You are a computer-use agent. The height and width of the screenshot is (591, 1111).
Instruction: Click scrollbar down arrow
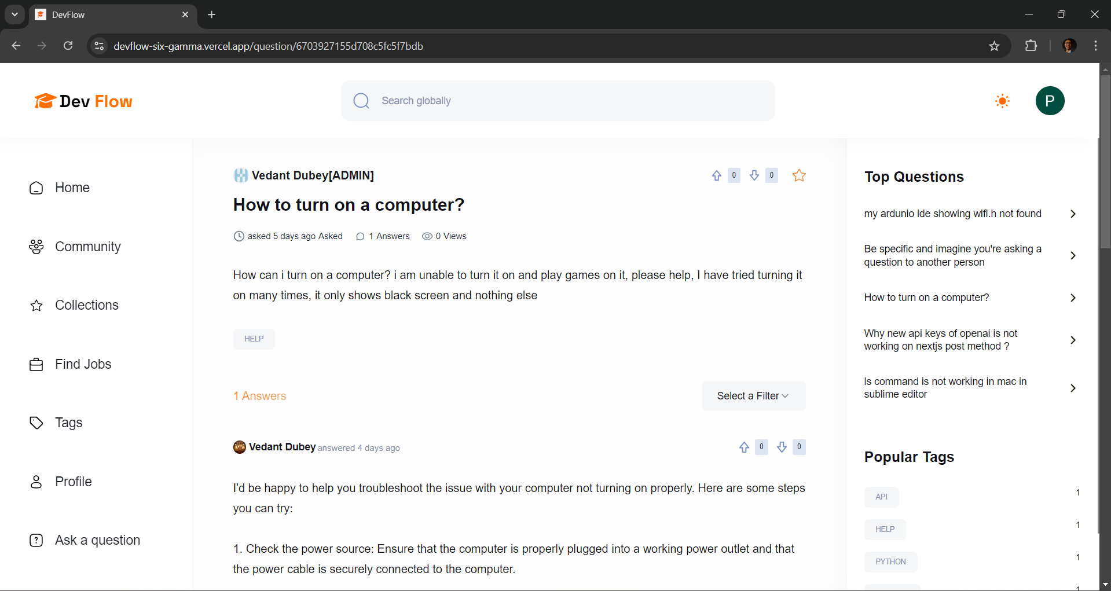click(x=1105, y=585)
